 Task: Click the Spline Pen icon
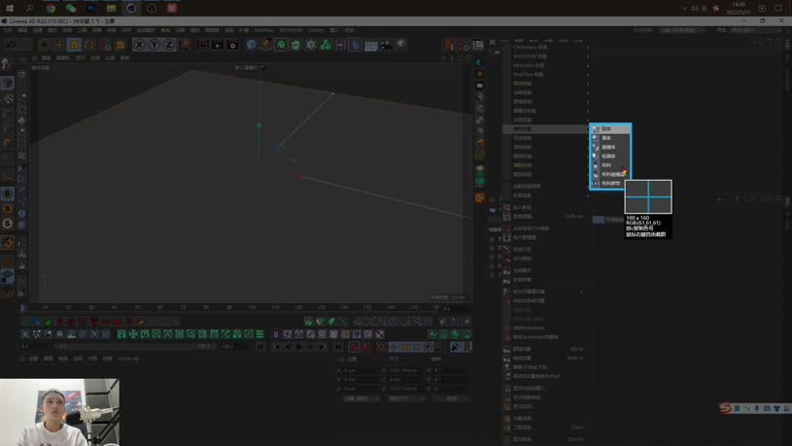tap(265, 45)
